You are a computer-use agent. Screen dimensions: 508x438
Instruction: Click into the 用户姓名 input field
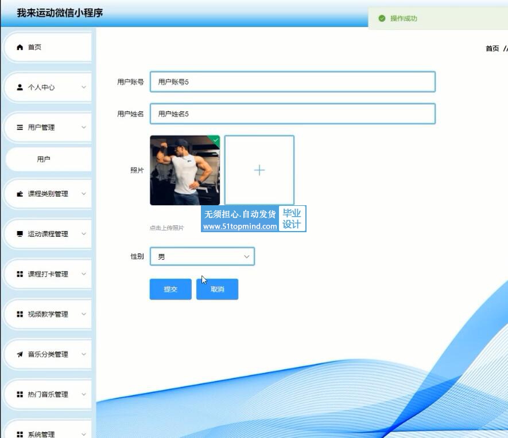point(293,114)
